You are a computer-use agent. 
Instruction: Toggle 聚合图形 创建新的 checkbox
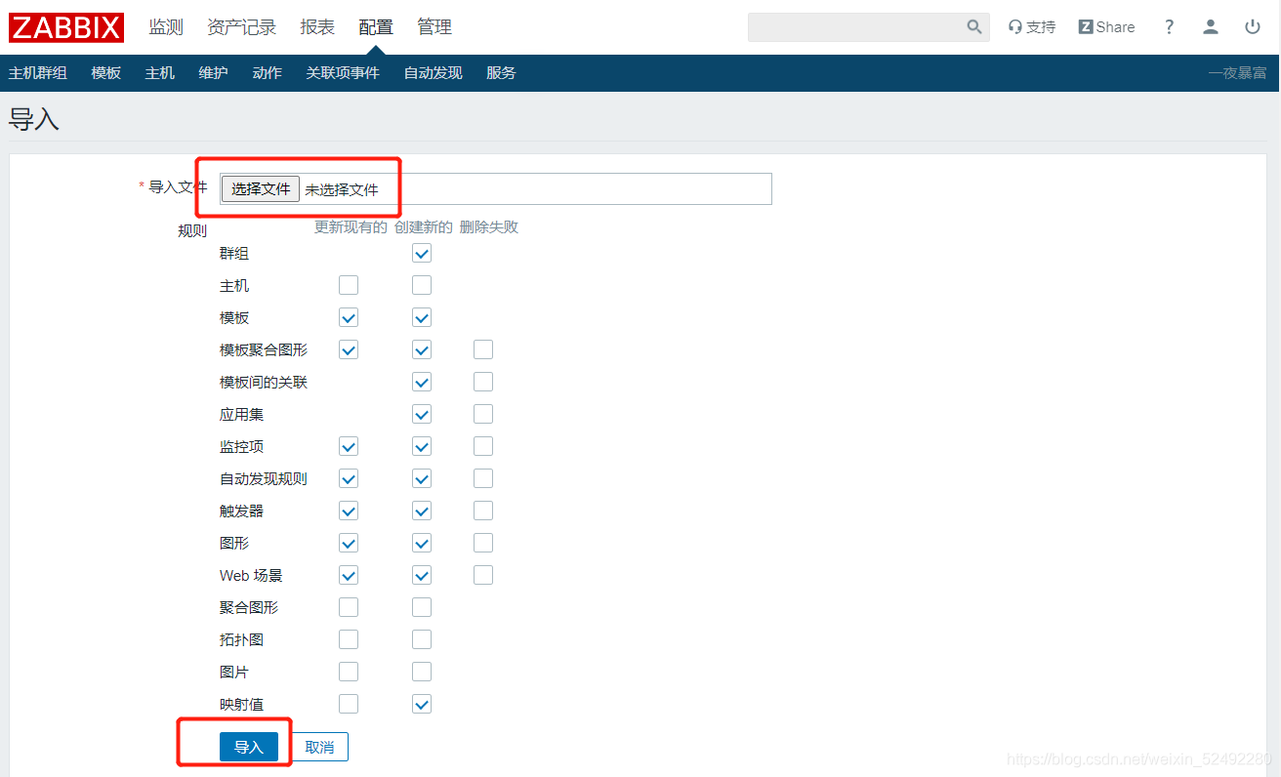coord(422,607)
